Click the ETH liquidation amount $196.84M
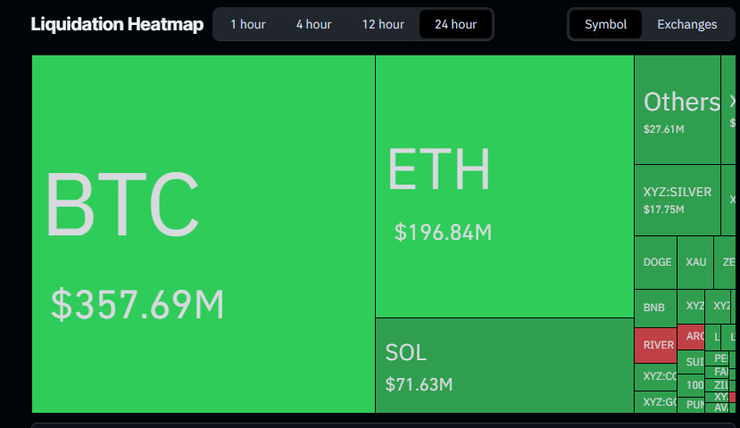 (443, 233)
